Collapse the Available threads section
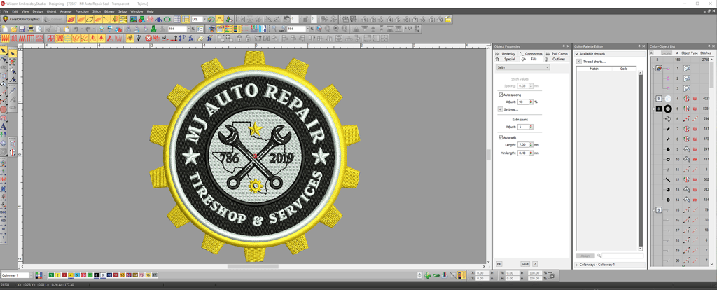 pyautogui.click(x=578, y=54)
